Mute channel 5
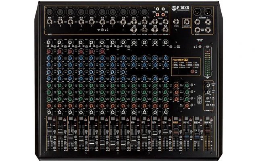The height and width of the screenshot is (161, 258). pos(92,118)
